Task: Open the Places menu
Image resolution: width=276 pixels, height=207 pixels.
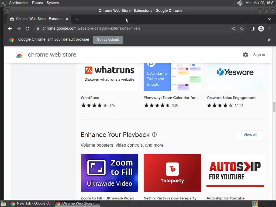Action: [x=37, y=3]
